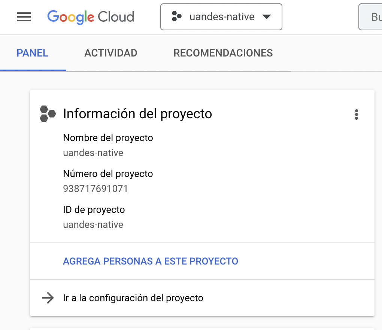382x330 pixels.
Task: Switch to the ACTIVIDAD tab
Action: [111, 53]
